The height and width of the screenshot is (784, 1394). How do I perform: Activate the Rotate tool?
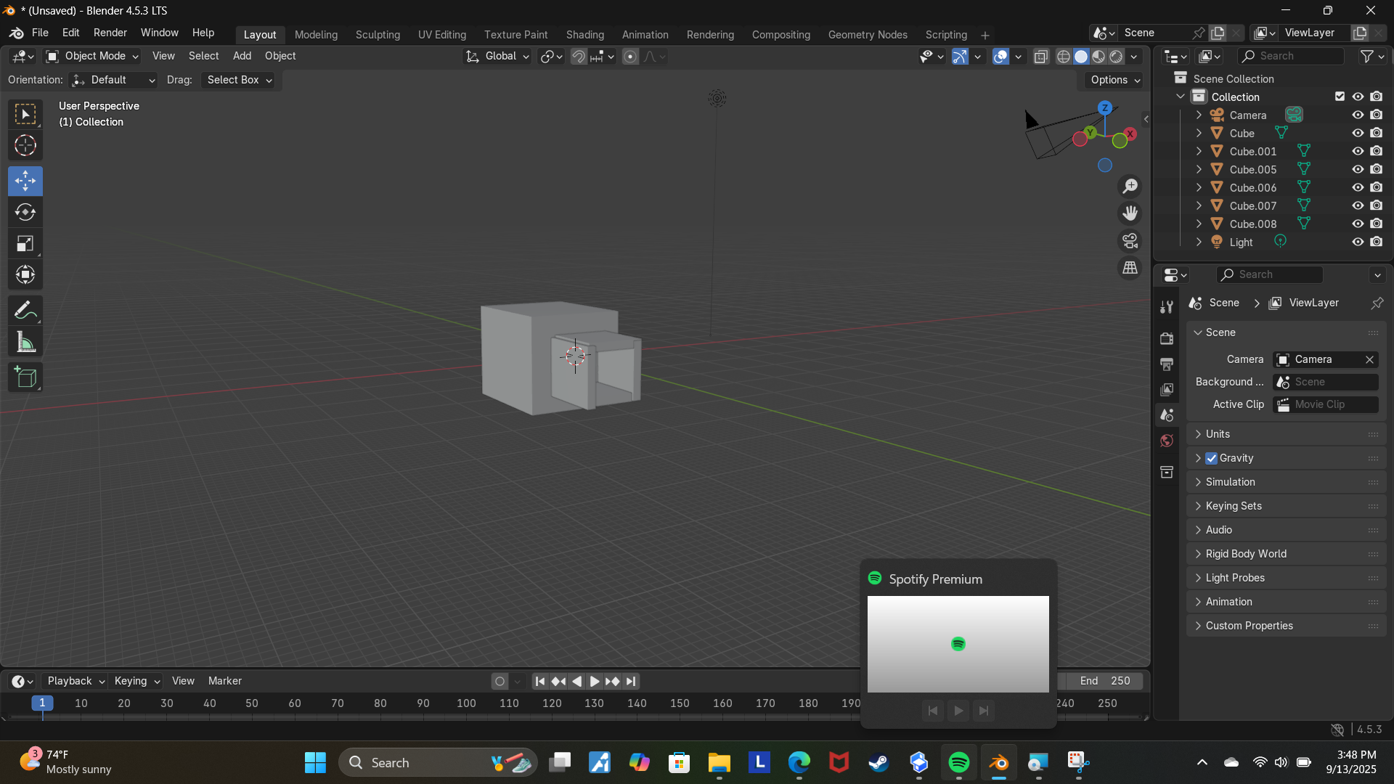click(x=25, y=212)
